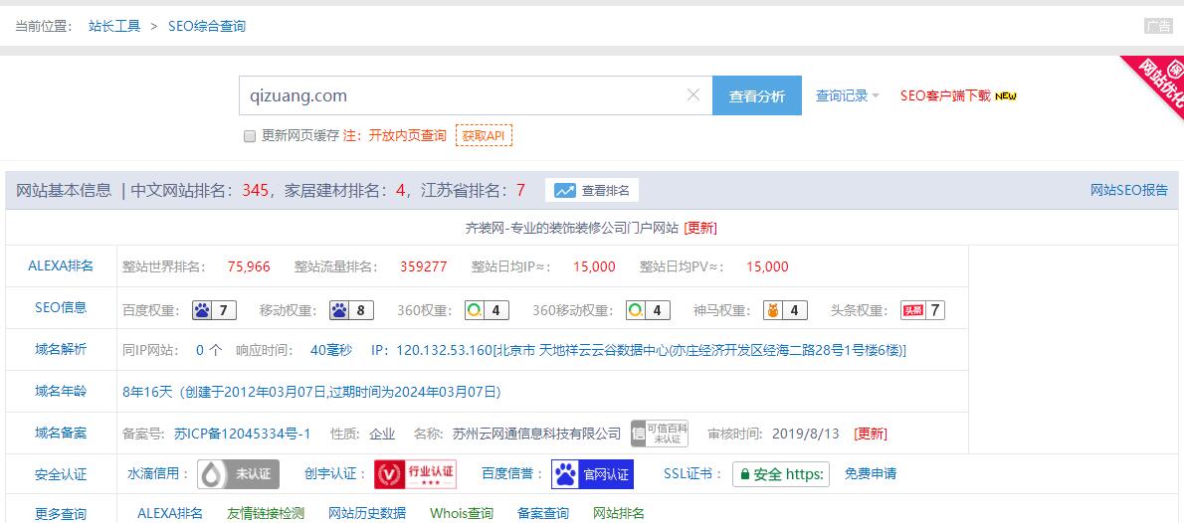Open the 站长工具 breadcrumb link
Viewport: 1184px width, 523px height.
(114, 27)
